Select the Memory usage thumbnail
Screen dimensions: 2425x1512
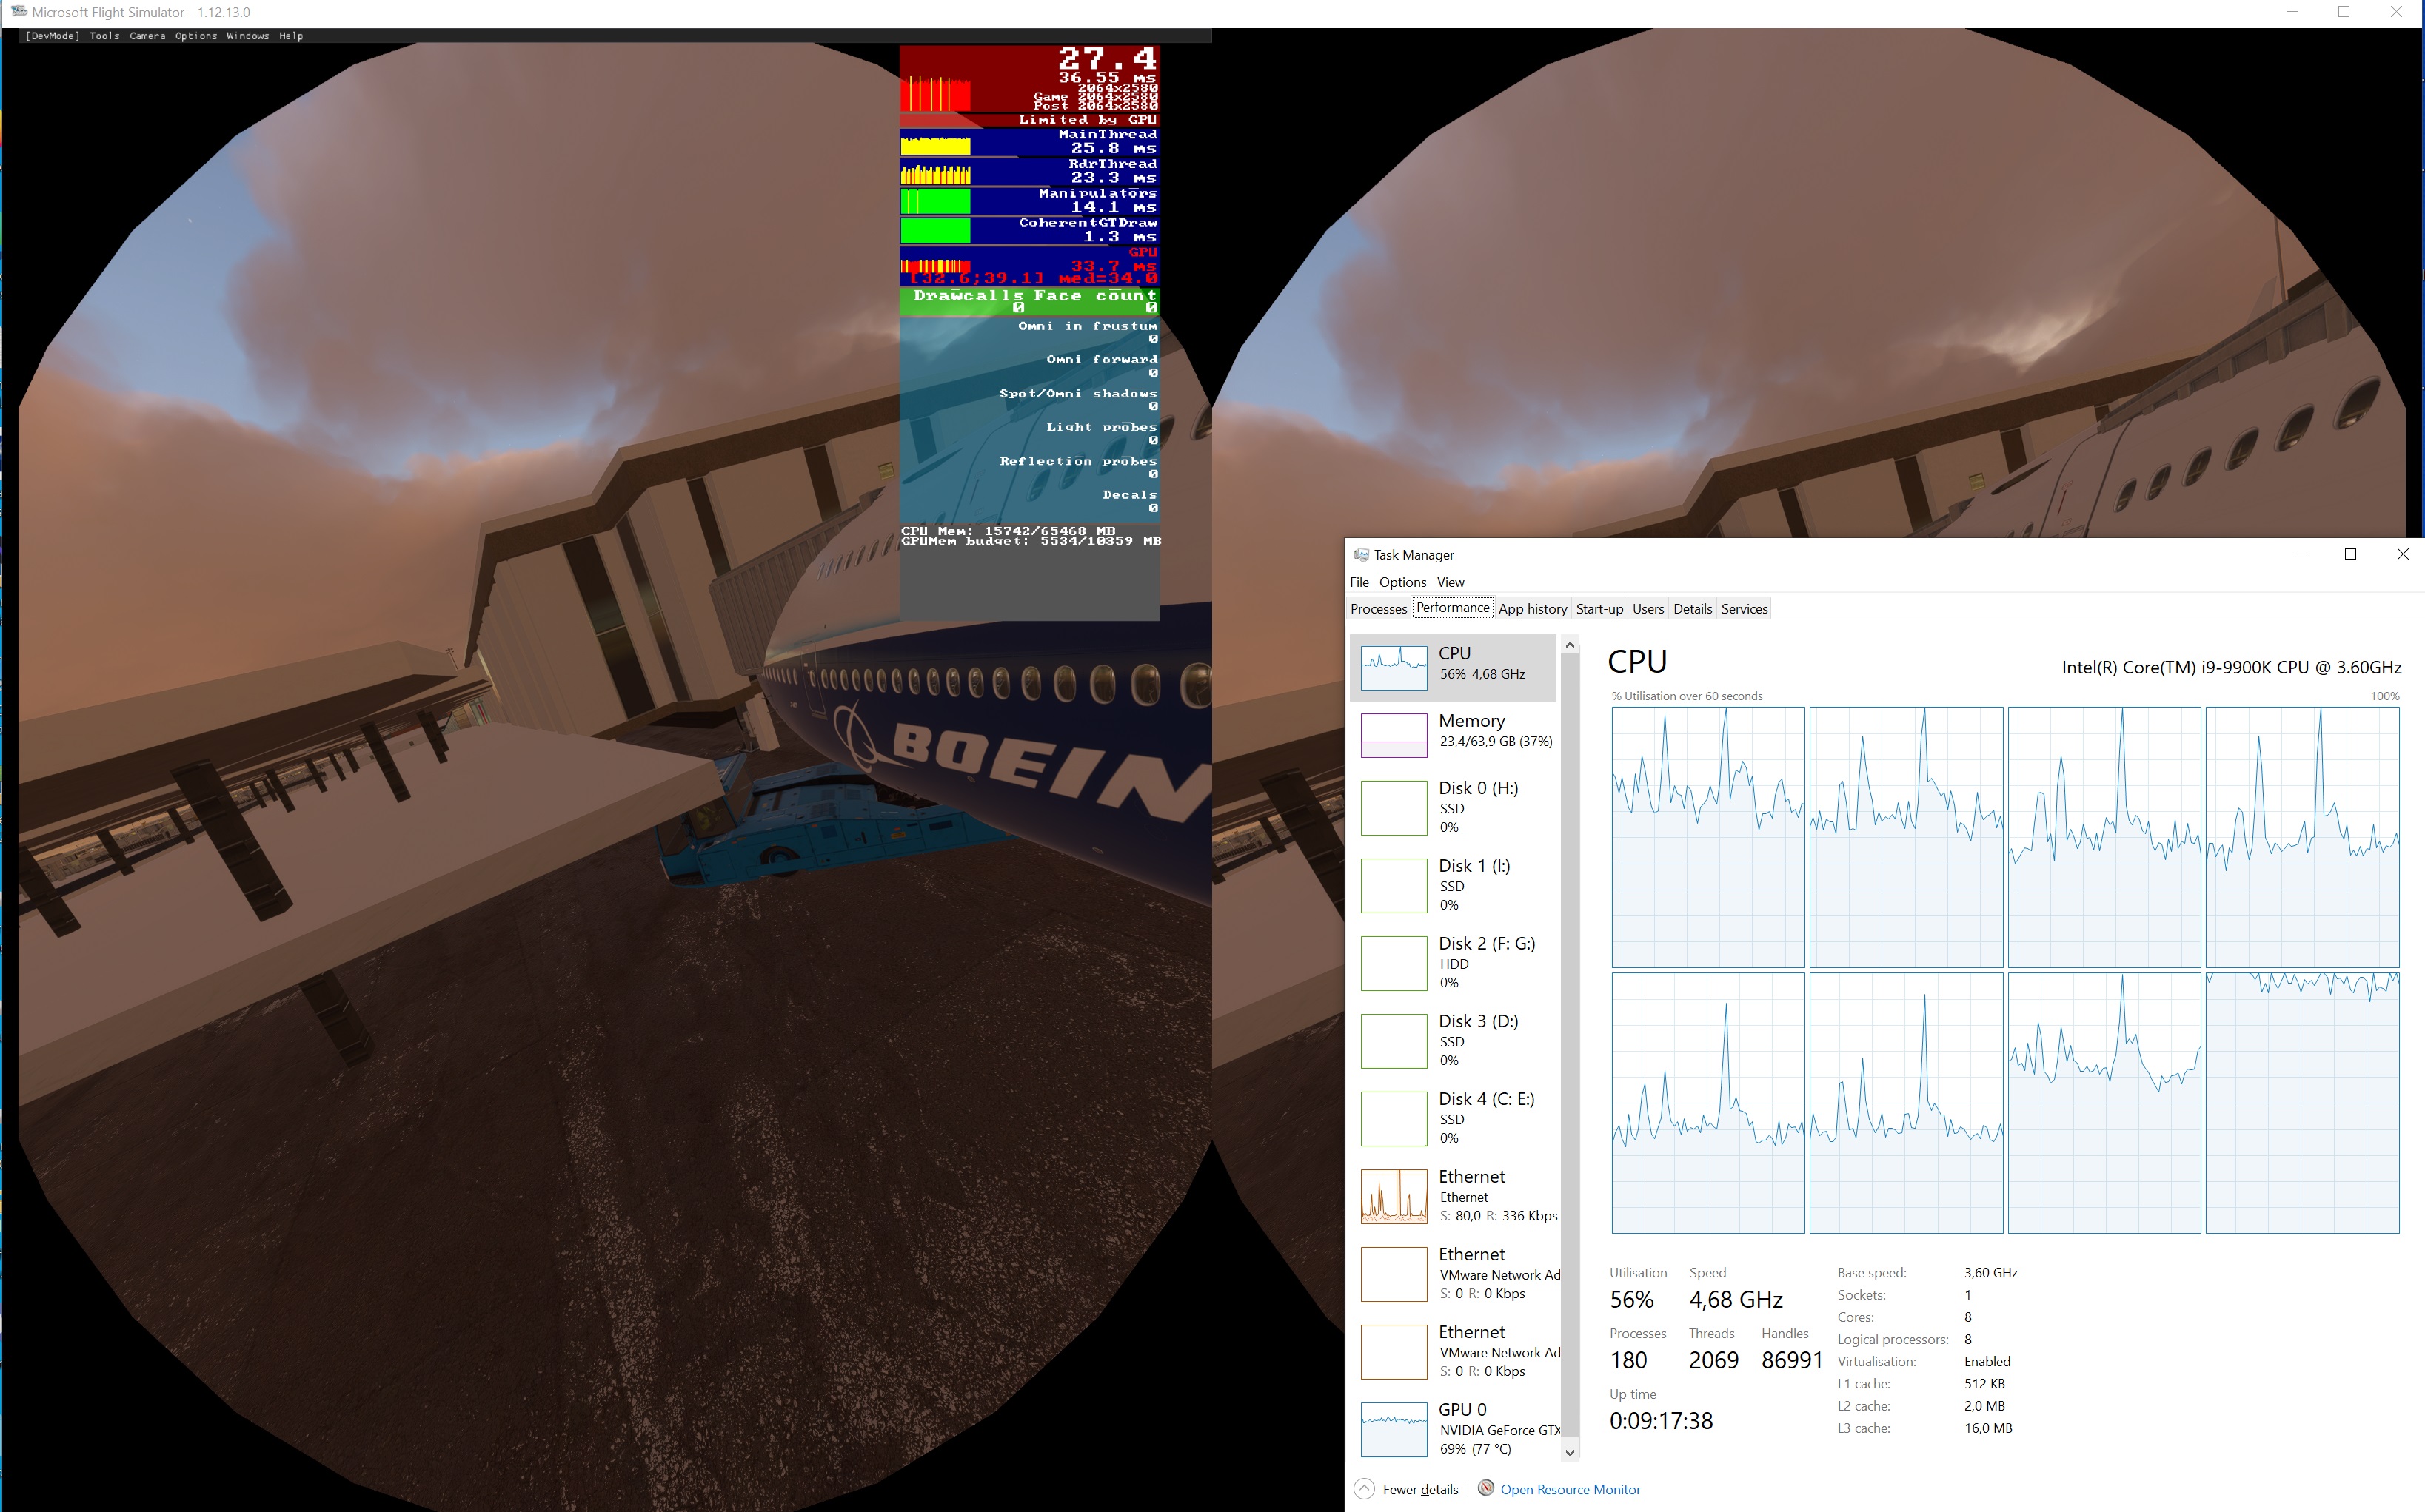pos(1394,735)
